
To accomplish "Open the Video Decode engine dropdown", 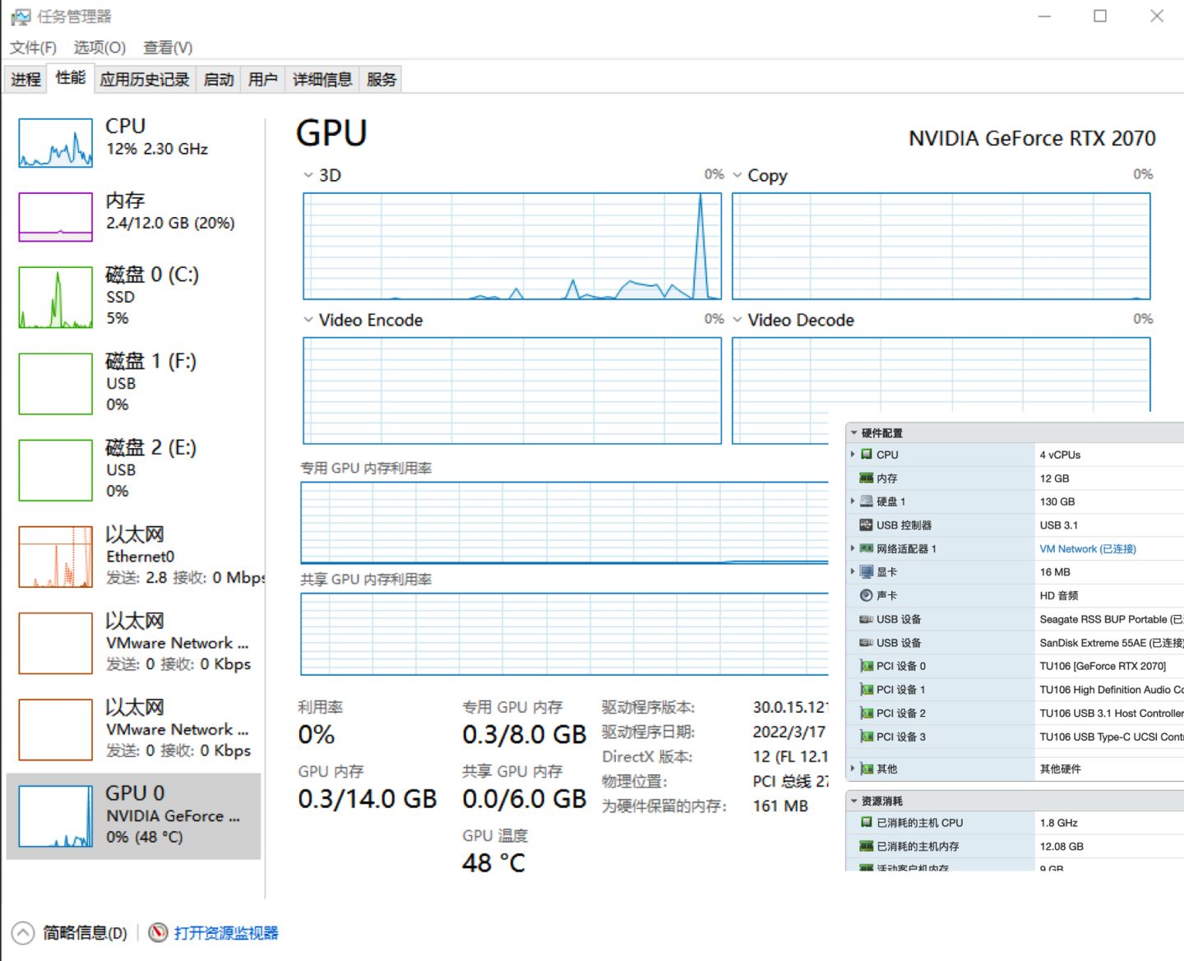I will tap(738, 320).
